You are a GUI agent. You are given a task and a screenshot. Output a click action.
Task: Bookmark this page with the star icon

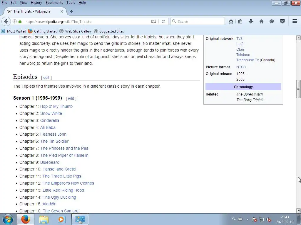(231, 21)
